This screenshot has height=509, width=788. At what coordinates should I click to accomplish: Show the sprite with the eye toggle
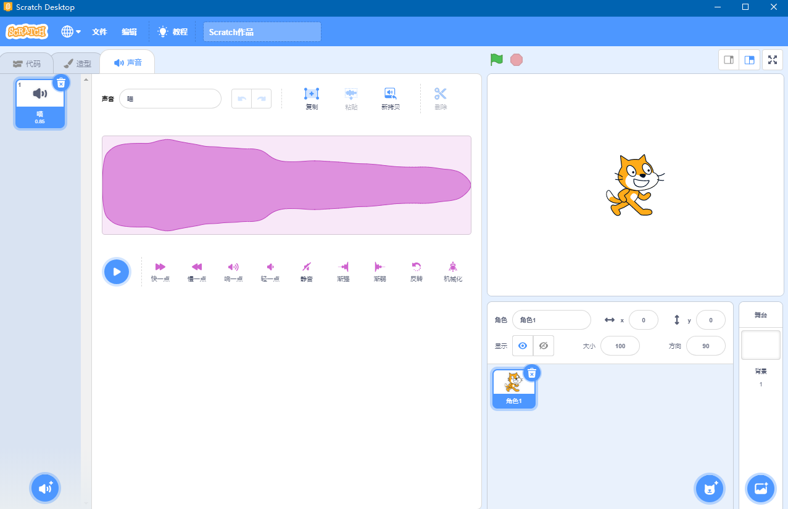click(x=522, y=346)
